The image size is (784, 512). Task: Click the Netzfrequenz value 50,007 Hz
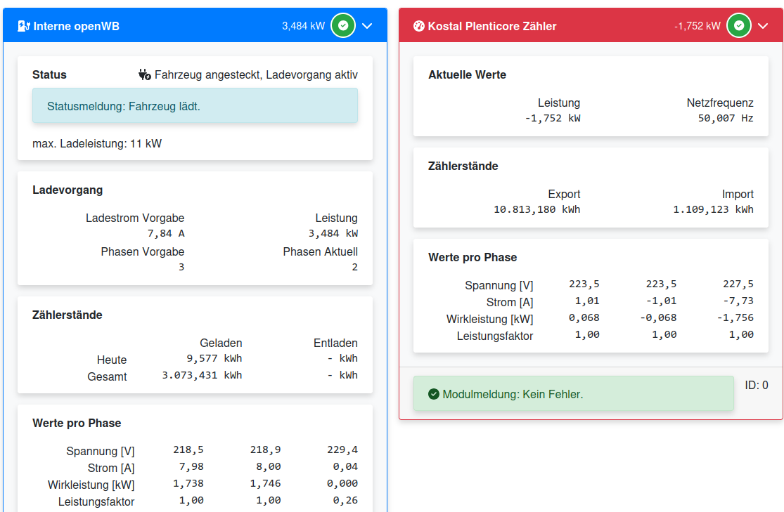(726, 119)
